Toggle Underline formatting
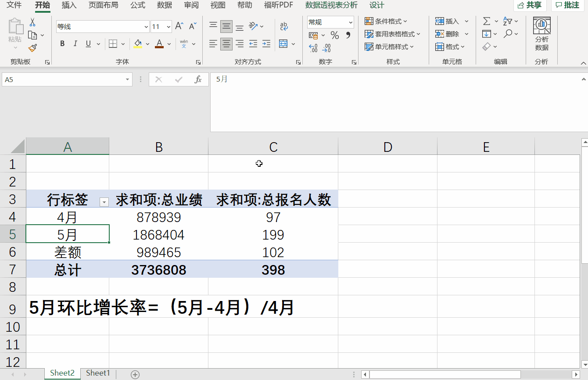This screenshot has width=588, height=380. [x=88, y=44]
